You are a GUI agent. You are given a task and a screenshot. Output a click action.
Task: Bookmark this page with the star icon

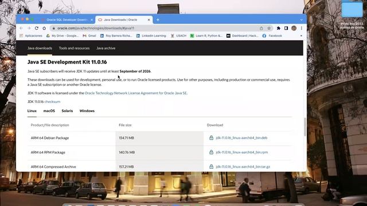(x=269, y=28)
